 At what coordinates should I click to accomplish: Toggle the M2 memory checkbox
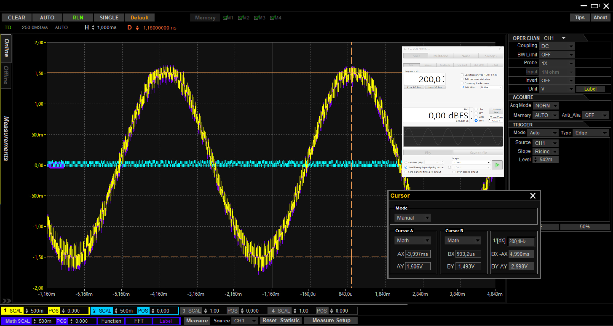click(240, 18)
